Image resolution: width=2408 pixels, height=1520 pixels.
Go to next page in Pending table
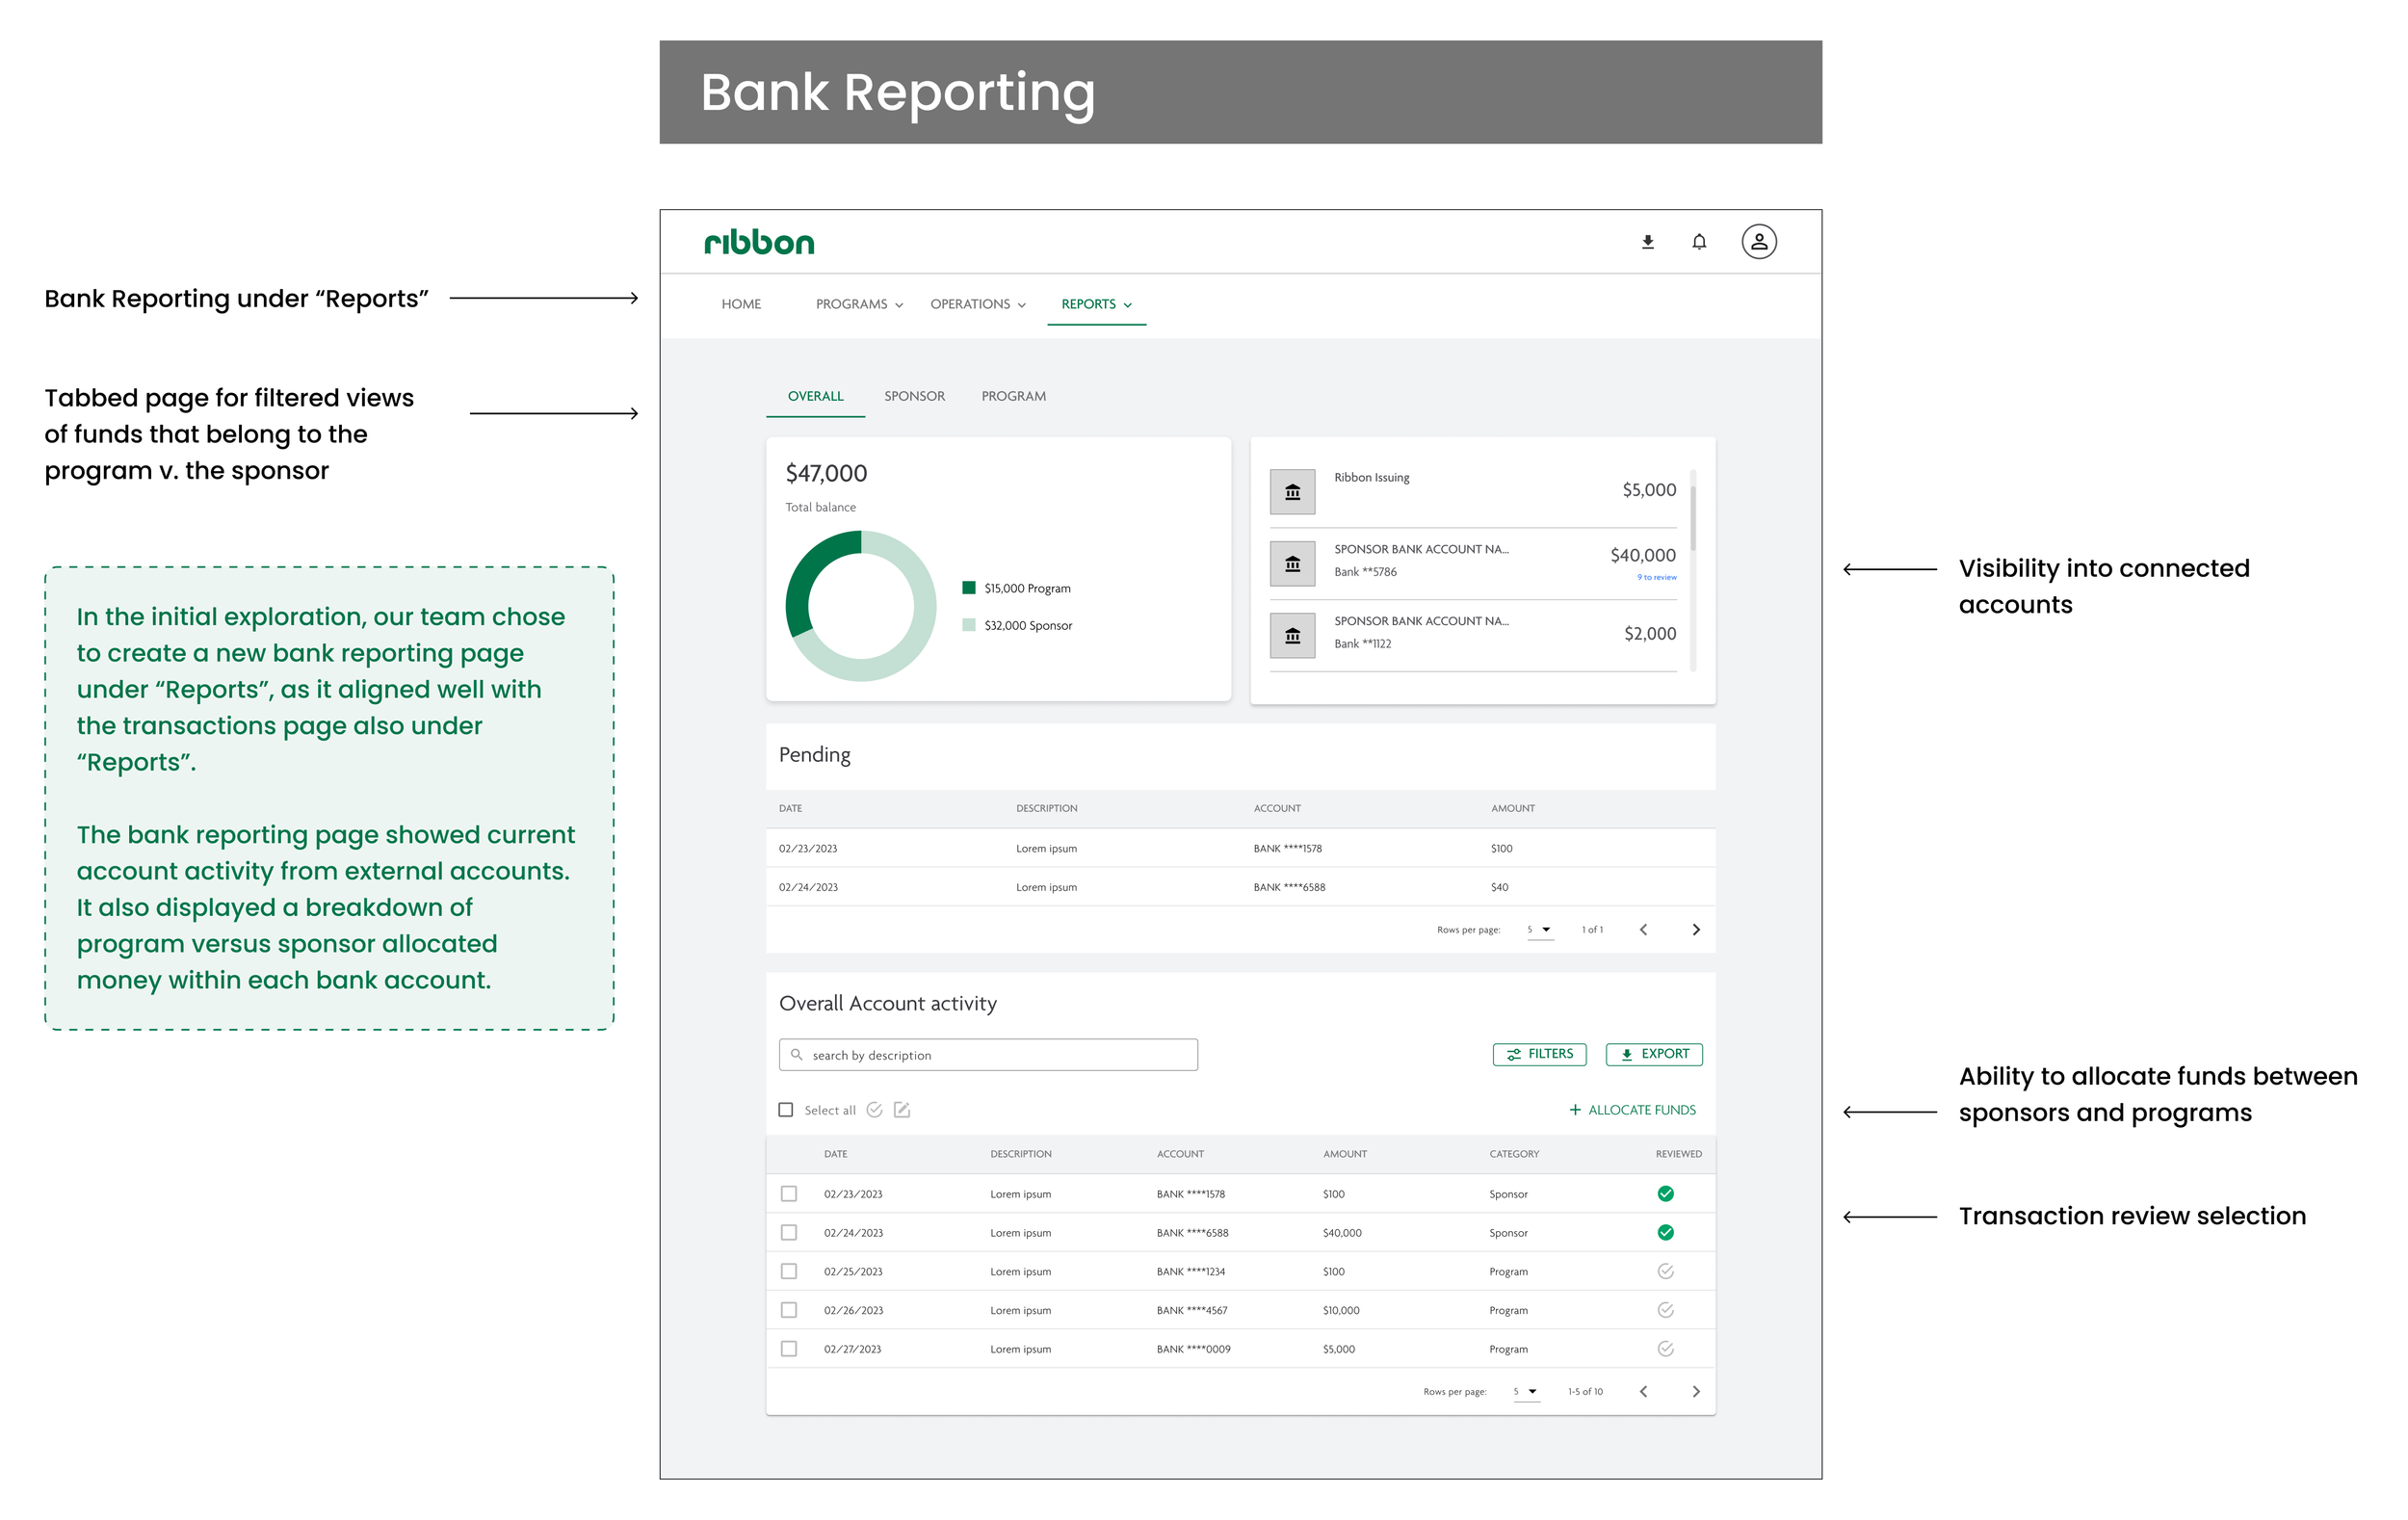coord(1696,930)
